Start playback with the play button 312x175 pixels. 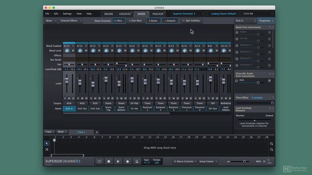[118, 161]
